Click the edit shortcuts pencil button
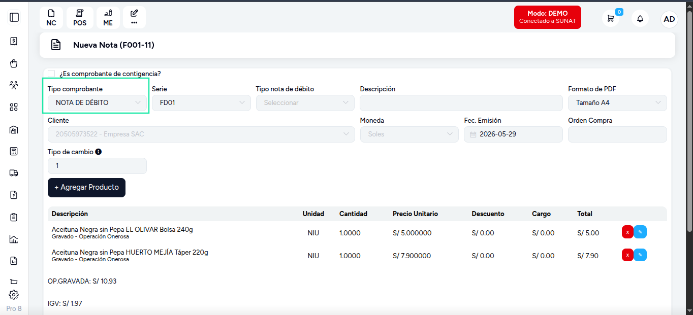This screenshot has width=693, height=315. point(134,18)
